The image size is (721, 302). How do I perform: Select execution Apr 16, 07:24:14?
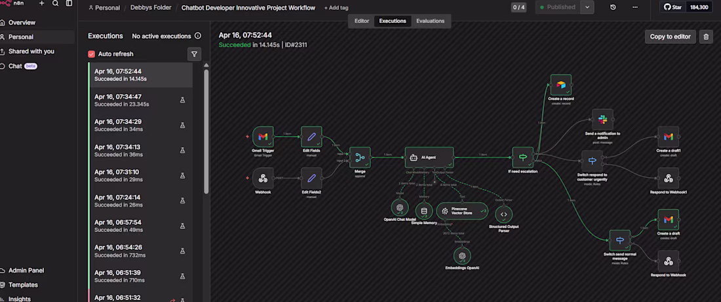(141, 201)
